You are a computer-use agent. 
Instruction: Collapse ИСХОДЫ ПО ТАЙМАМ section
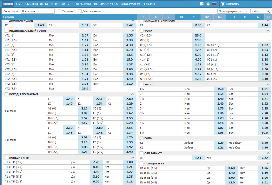point(133,94)
